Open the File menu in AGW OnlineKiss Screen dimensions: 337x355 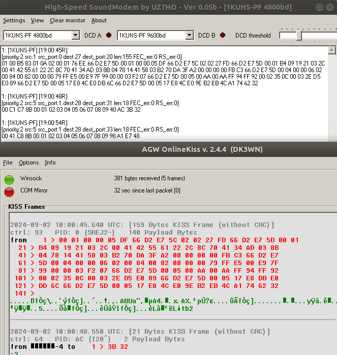(8, 163)
